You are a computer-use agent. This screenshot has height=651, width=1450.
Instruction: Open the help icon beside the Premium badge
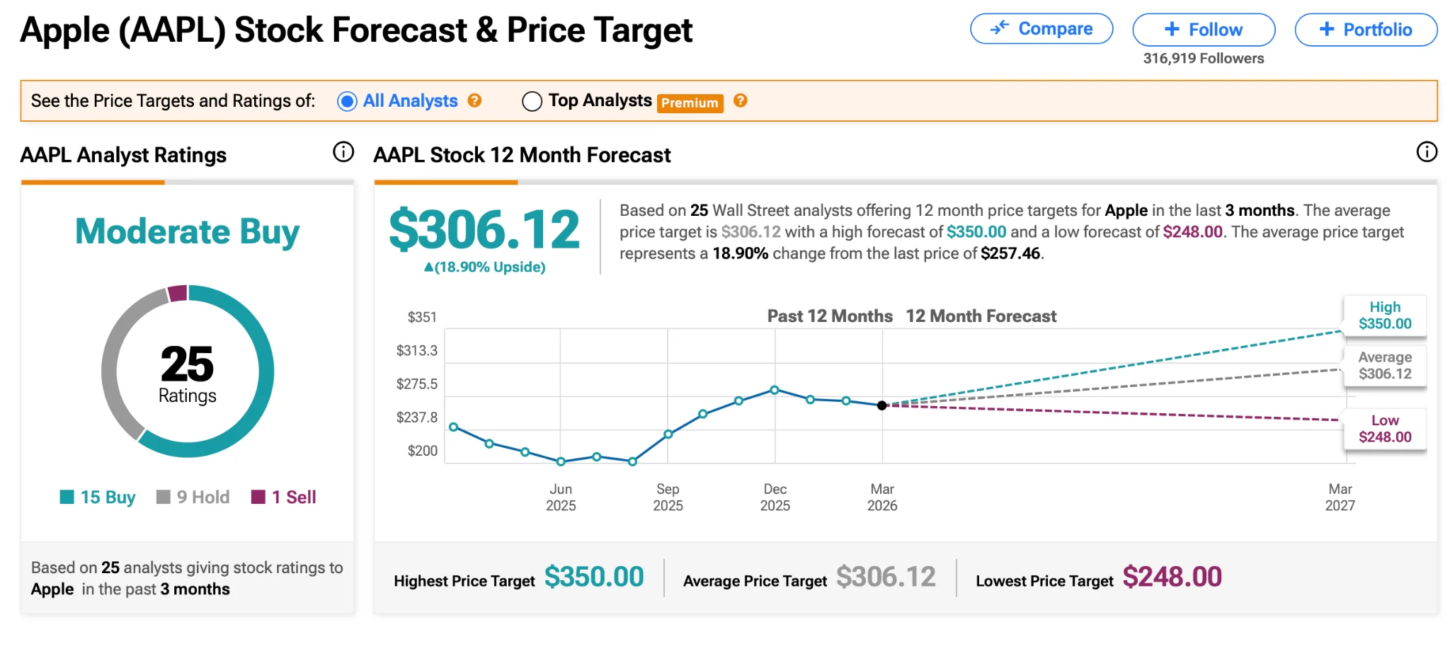click(x=741, y=101)
